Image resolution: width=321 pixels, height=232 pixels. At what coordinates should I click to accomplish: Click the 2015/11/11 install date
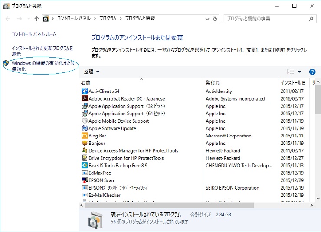pos(292,136)
